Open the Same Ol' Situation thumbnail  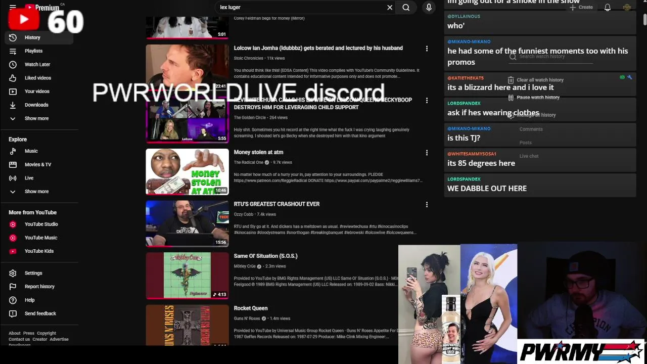[x=187, y=276]
